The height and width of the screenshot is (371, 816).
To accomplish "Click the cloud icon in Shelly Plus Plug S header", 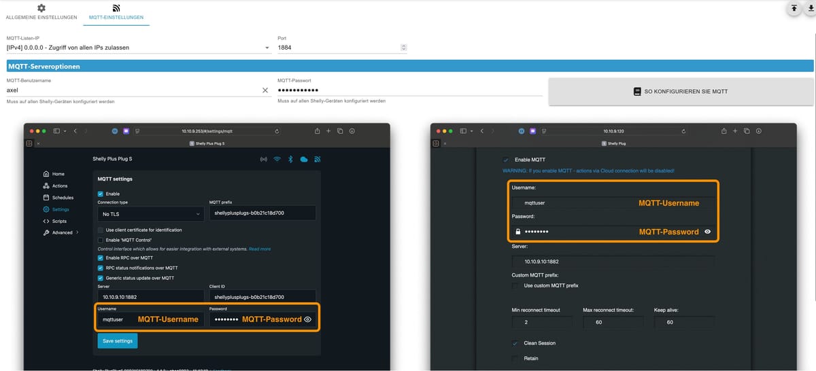I will (x=304, y=159).
